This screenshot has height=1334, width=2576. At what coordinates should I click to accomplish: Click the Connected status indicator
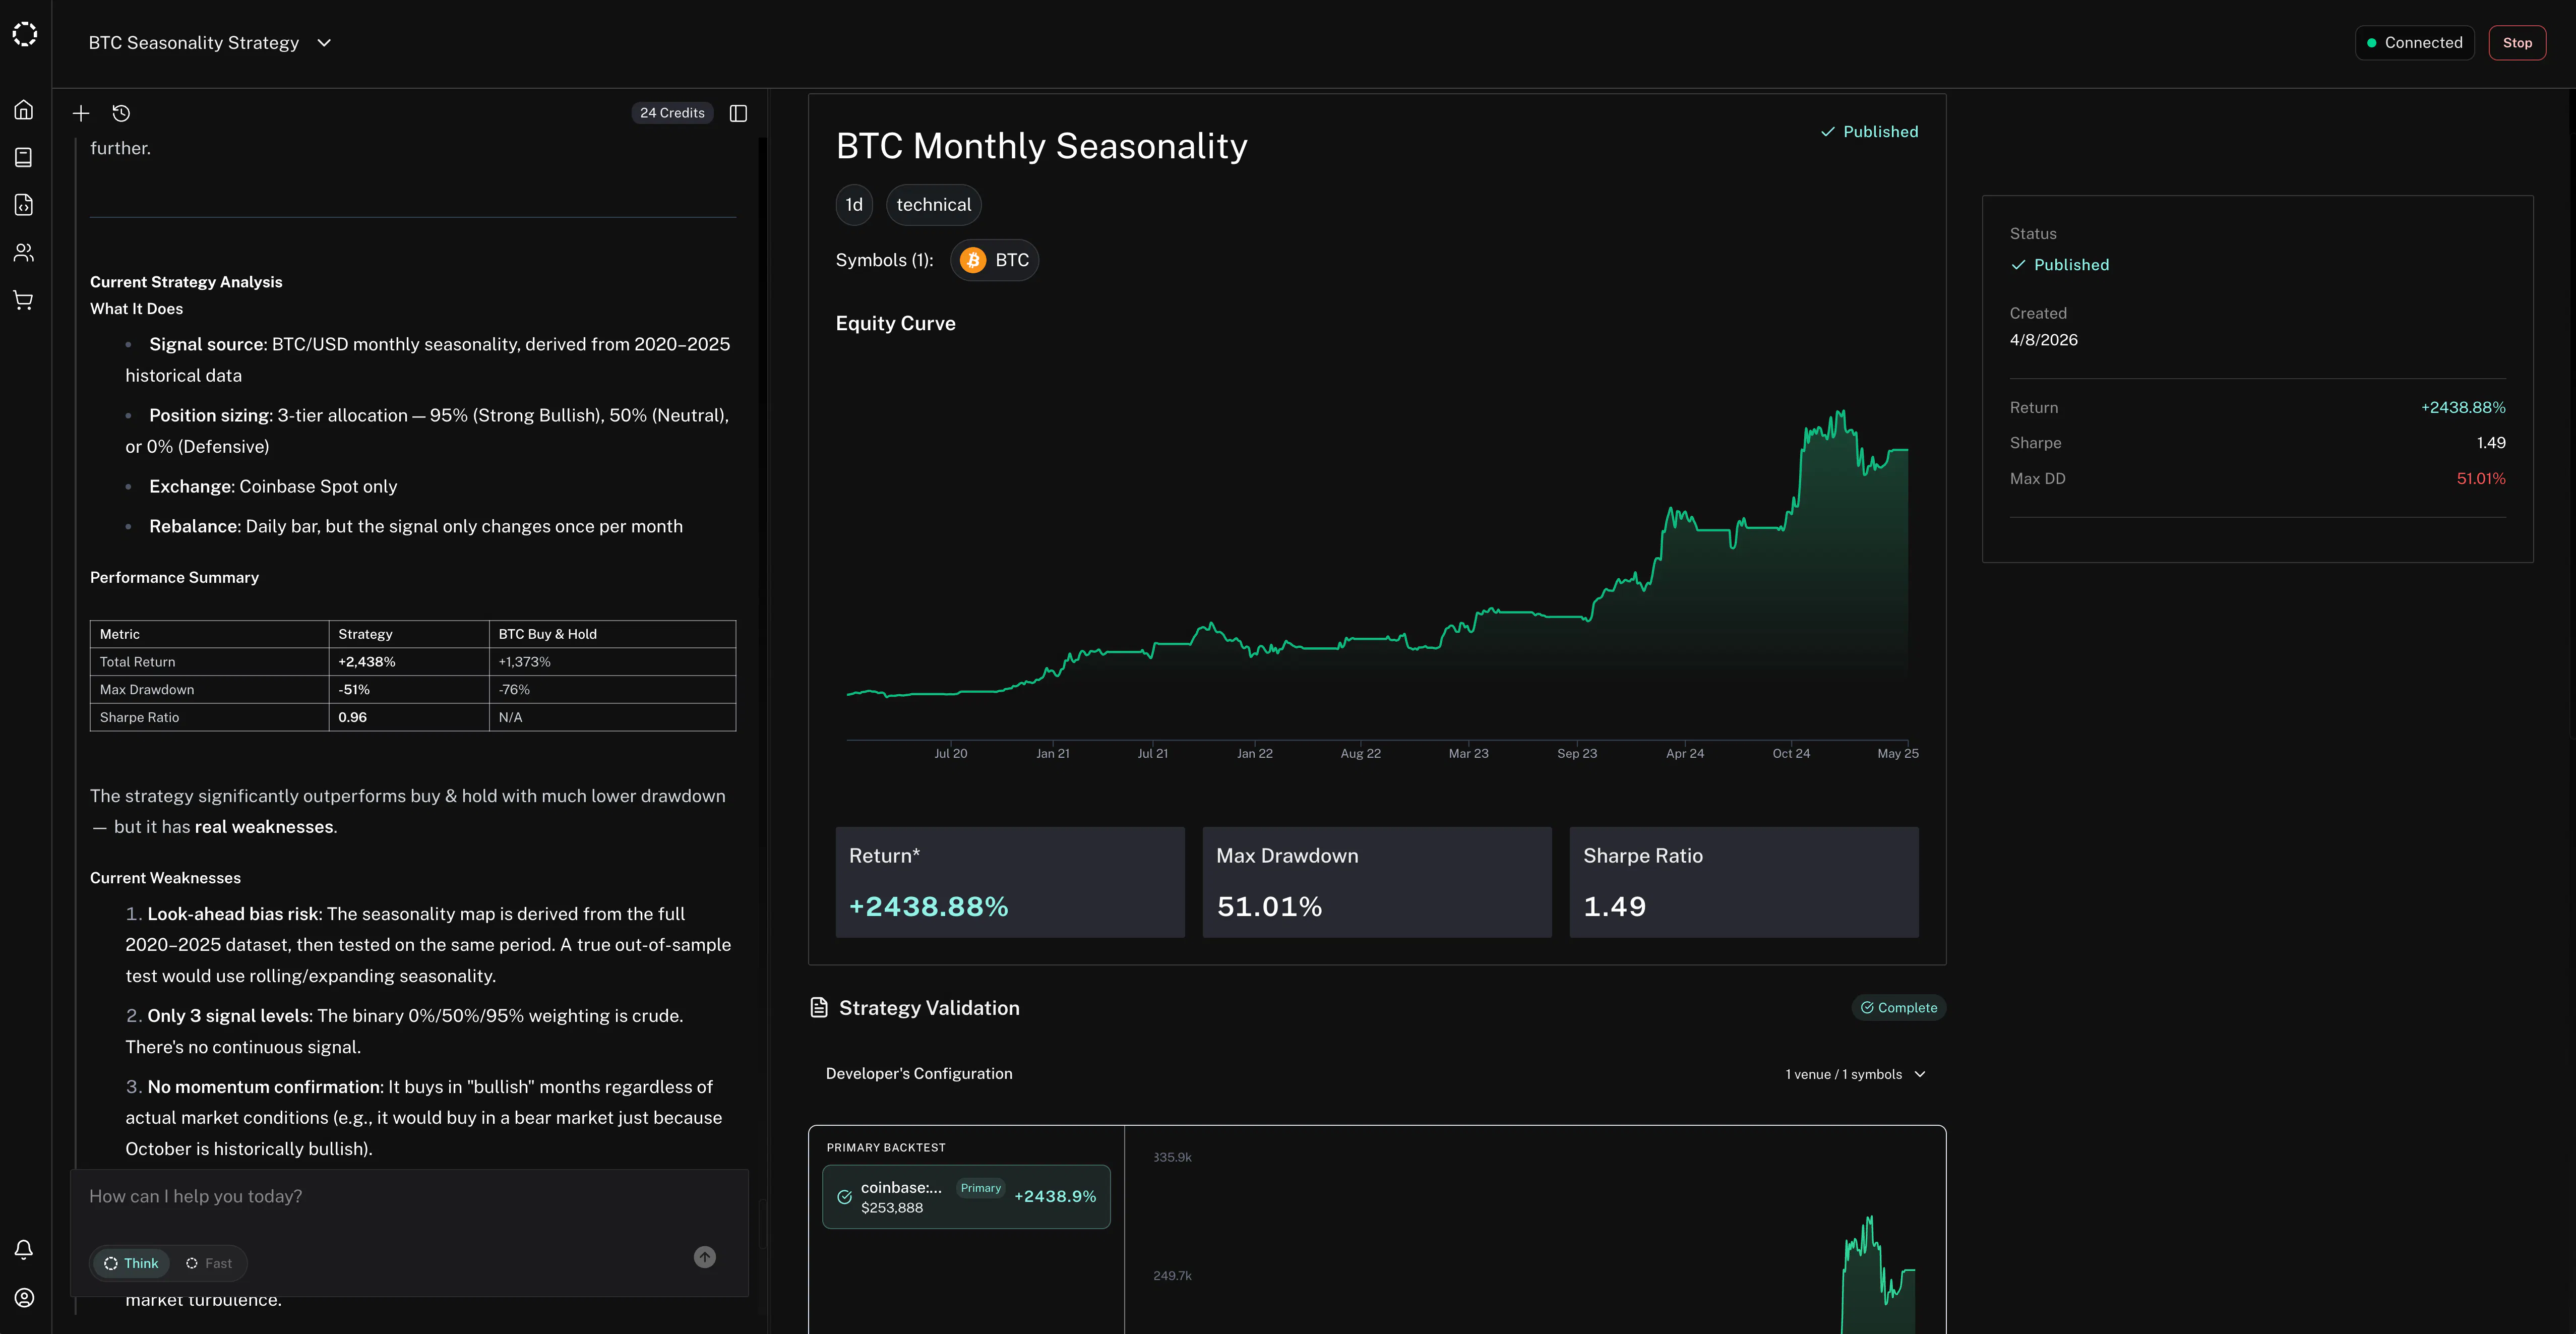(x=2414, y=43)
